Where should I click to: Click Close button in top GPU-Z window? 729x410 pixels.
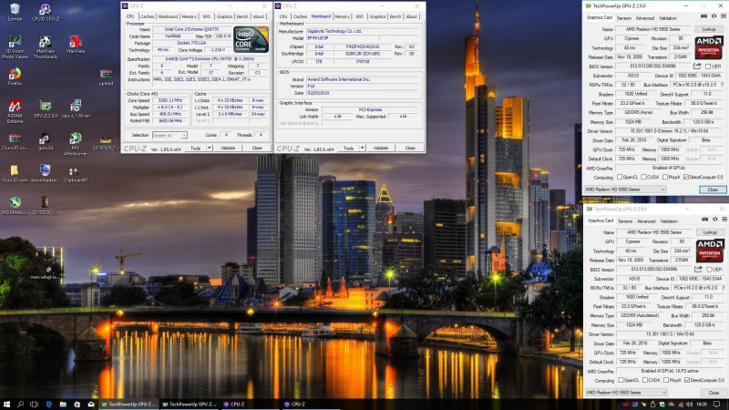tap(713, 190)
